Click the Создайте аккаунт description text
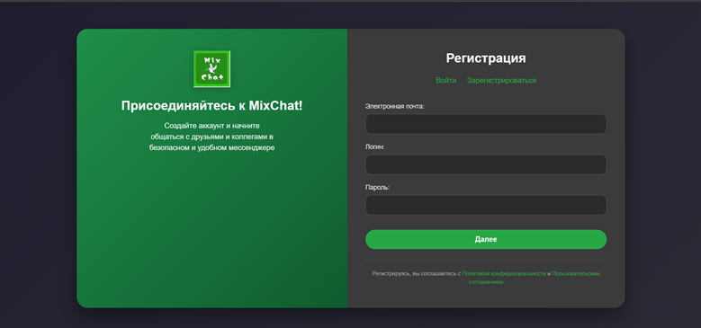701x328 pixels. point(211,137)
